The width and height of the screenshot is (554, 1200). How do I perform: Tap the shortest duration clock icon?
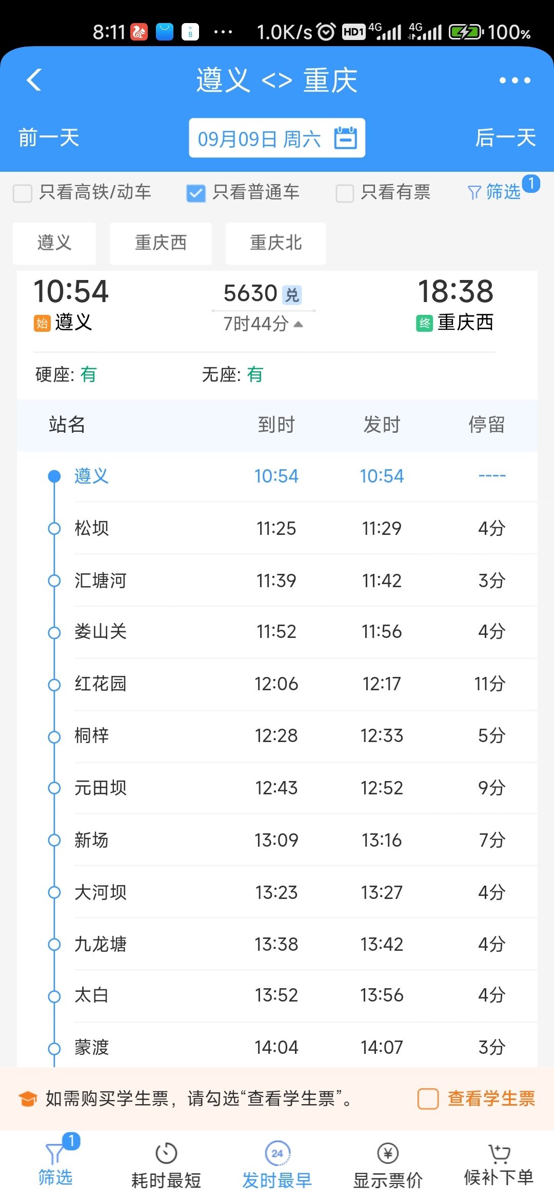[166, 1153]
